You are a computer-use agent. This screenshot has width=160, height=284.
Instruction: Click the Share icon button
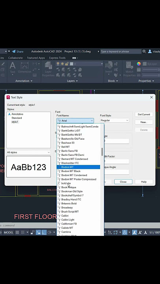[x=18, y=51]
